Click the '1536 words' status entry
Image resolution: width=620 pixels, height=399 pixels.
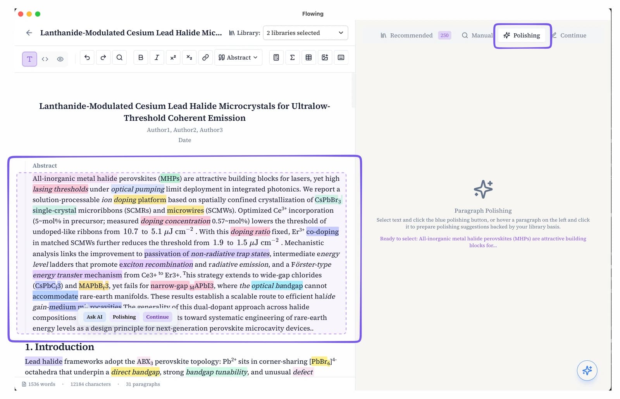click(x=38, y=384)
